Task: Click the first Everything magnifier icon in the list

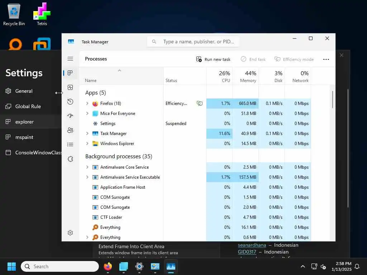Action: [95, 227]
